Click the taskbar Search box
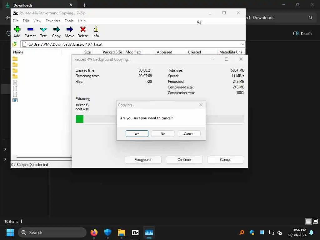The height and width of the screenshot is (240, 320). tap(52, 232)
